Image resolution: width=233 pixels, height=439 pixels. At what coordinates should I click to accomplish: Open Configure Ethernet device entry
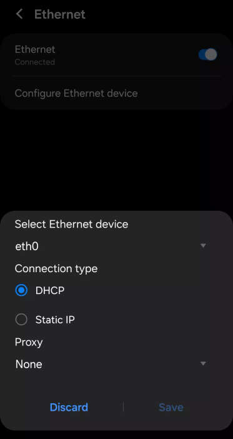[76, 93]
